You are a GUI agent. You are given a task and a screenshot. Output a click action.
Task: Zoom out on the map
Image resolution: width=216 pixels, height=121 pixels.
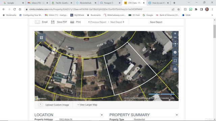(175, 37)
